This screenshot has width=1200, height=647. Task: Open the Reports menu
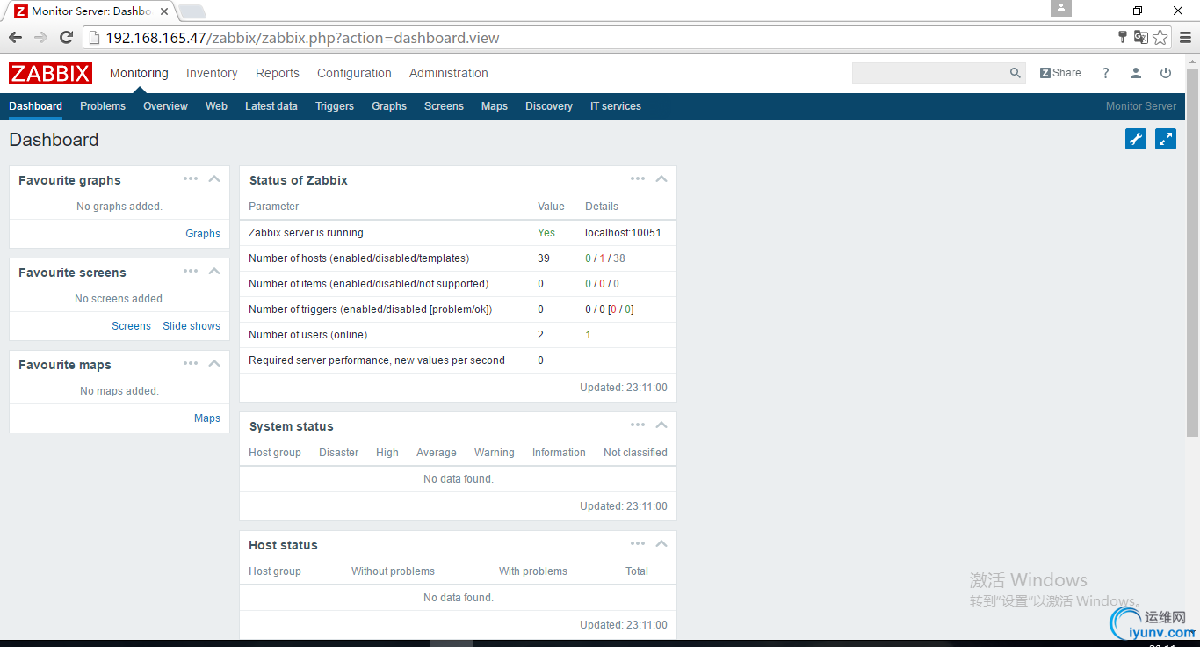[x=278, y=73]
